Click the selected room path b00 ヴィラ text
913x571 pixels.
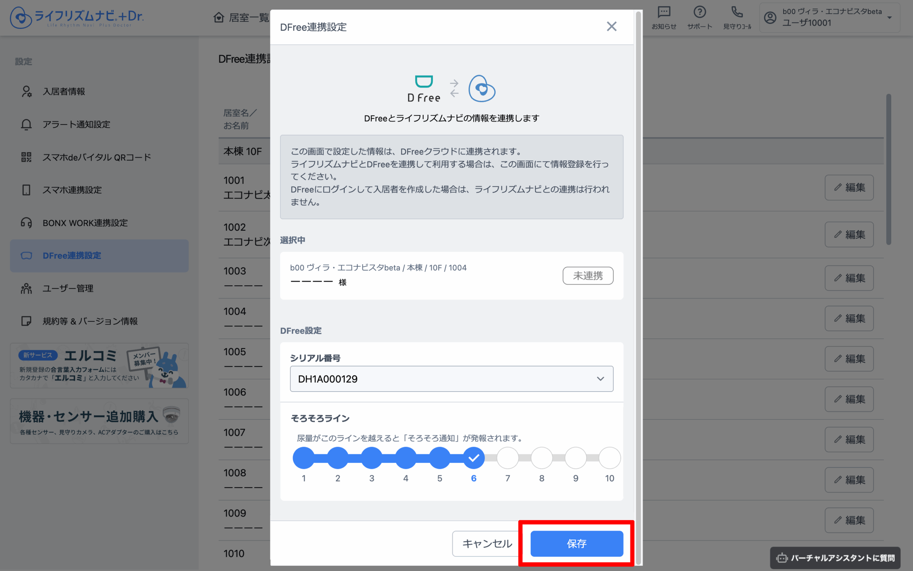(x=378, y=268)
